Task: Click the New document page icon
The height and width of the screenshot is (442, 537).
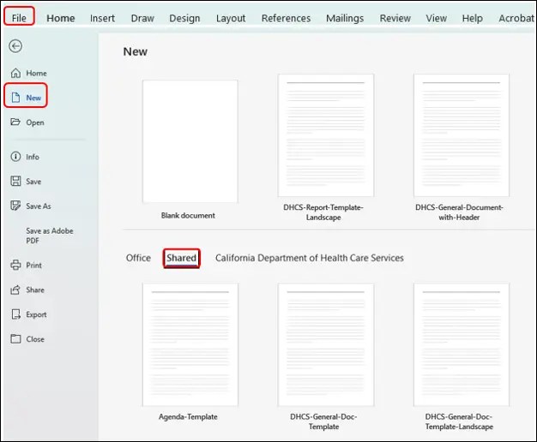Action: (15, 98)
